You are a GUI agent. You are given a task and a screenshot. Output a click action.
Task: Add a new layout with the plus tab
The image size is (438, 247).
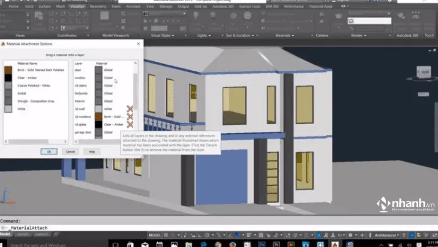(56, 234)
